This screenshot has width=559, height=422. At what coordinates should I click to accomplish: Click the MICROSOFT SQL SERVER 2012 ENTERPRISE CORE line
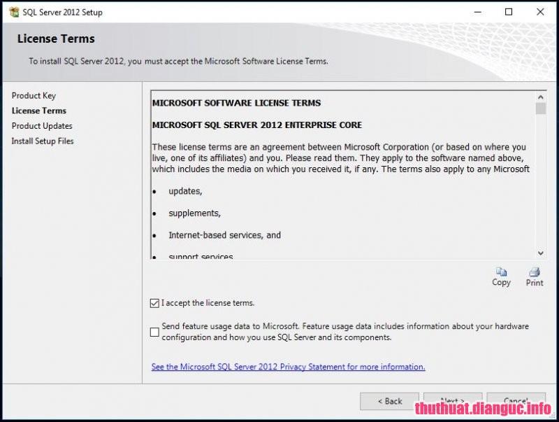(x=257, y=125)
